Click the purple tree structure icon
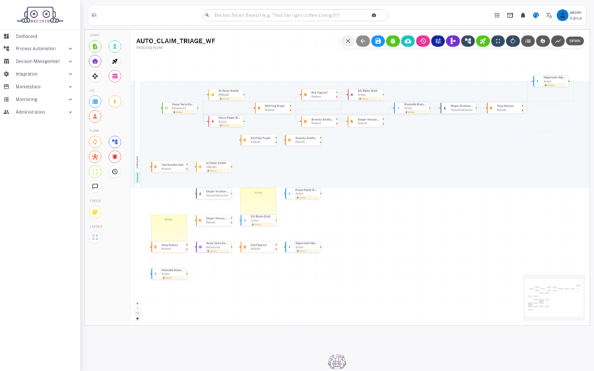This screenshot has width=594, height=371. (453, 41)
